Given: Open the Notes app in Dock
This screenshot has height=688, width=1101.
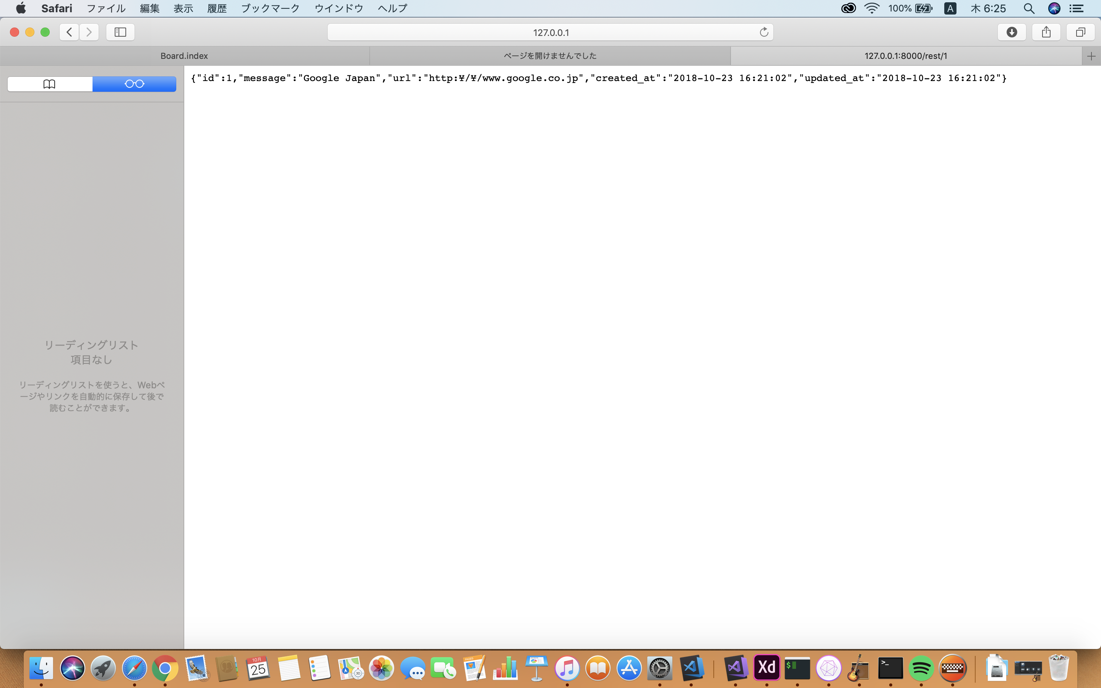Looking at the screenshot, I should pyautogui.click(x=289, y=668).
